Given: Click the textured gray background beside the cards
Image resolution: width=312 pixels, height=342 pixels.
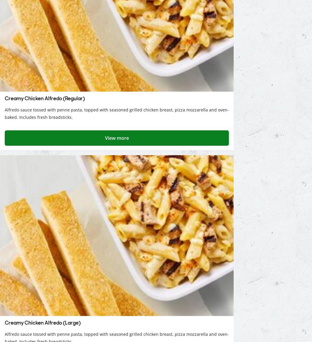Looking at the screenshot, I should tap(273, 171).
